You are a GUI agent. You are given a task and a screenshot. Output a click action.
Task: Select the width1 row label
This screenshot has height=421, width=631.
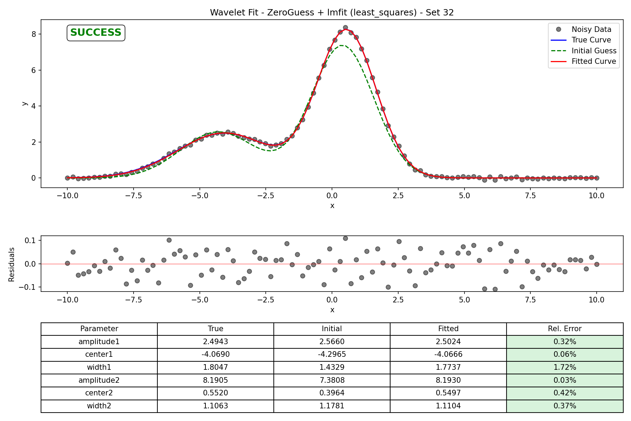[x=99, y=367]
